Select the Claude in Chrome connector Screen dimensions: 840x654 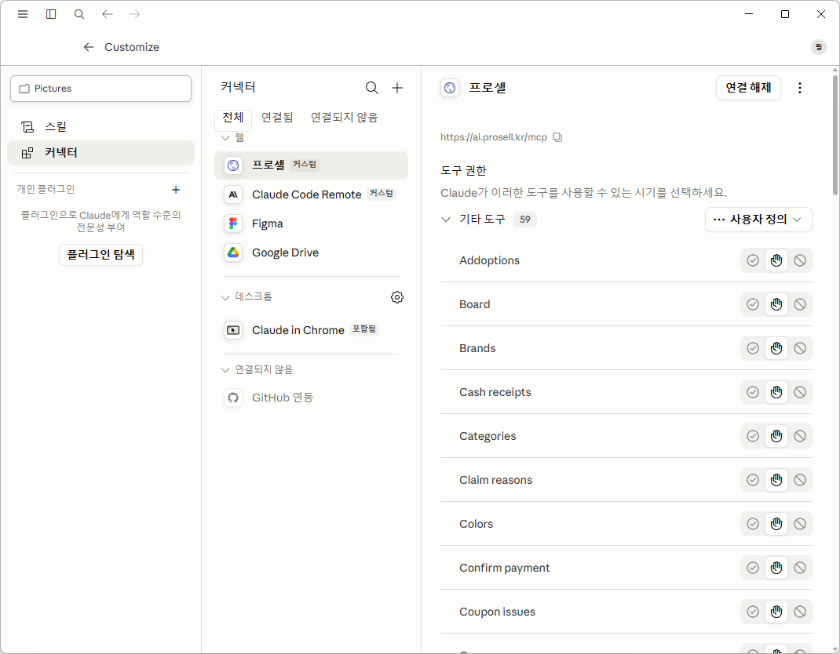pyautogui.click(x=311, y=330)
